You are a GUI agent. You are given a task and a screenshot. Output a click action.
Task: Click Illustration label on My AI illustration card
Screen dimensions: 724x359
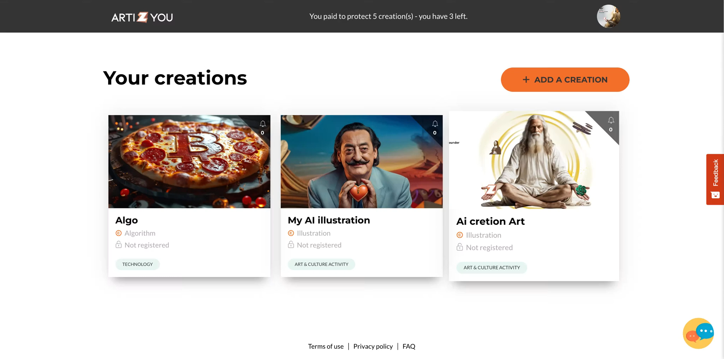pyautogui.click(x=314, y=233)
